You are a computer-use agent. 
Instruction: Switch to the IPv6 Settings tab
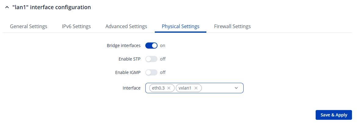point(76,26)
